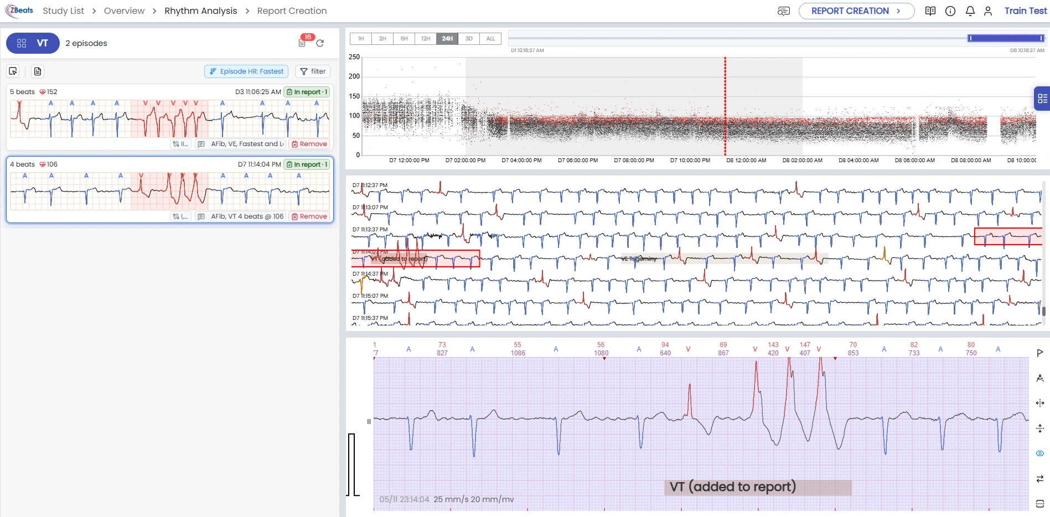
Task: Click the timeline range slider selection
Action: point(1006,38)
